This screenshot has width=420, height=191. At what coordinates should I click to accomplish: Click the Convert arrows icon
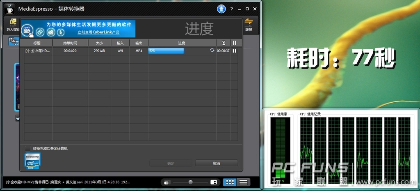pyautogui.click(x=249, y=22)
